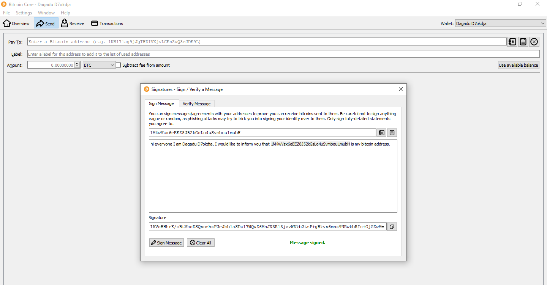
Task: Click the Pay To address field
Action: click(267, 42)
